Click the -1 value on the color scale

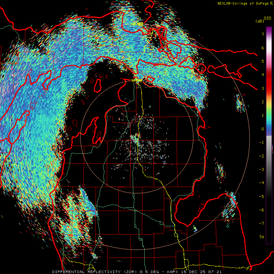click(x=262, y=142)
